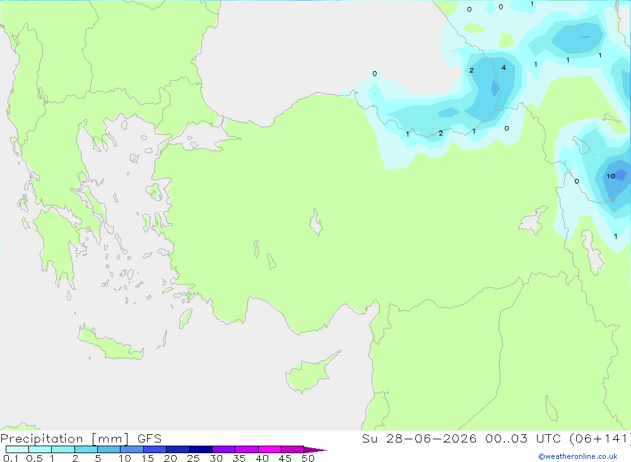Click the 30–35 mm purple legend swatch

click(x=223, y=449)
